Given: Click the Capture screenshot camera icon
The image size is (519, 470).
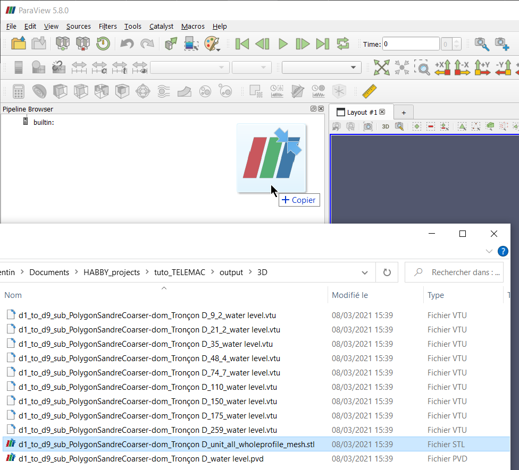Looking at the screenshot, I should [x=367, y=126].
